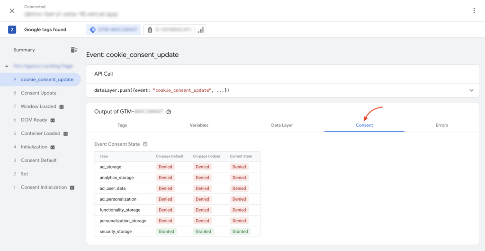The width and height of the screenshot is (485, 251).
Task: Select the Container Loaded event
Action: [40, 134]
